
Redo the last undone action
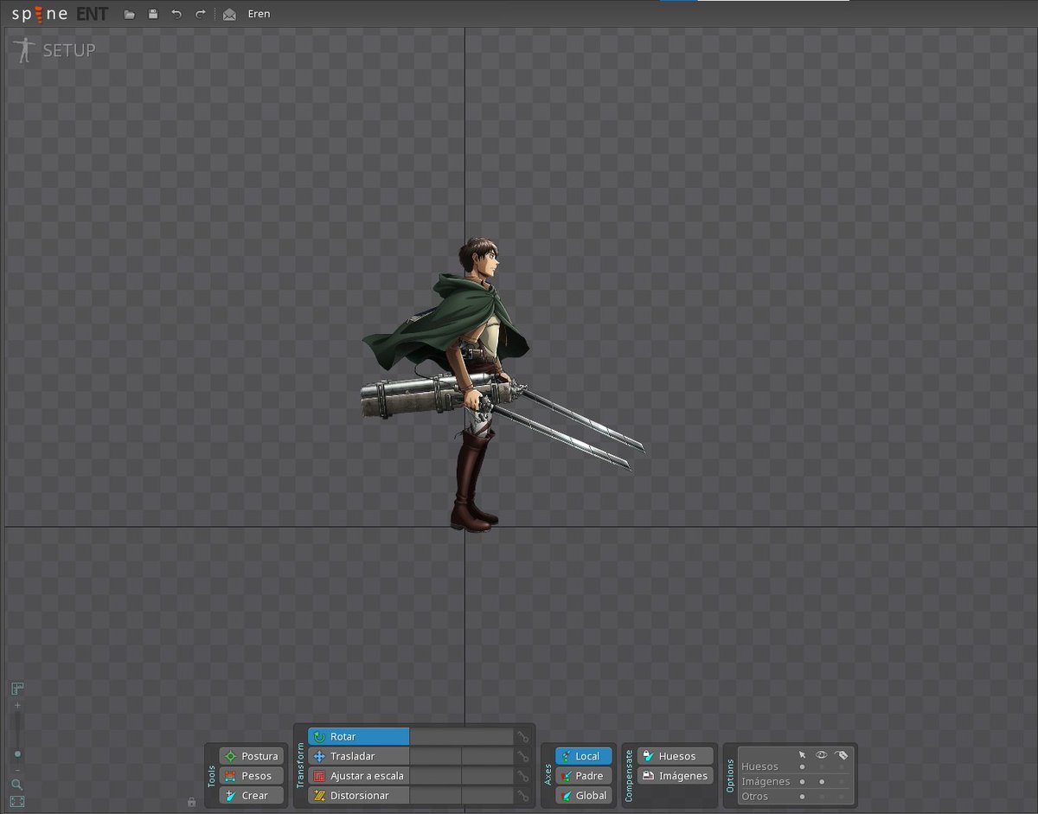[200, 14]
